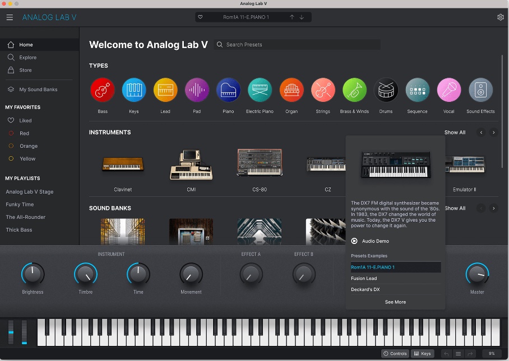Select the Fusion Lead preset example

[x=396, y=278]
